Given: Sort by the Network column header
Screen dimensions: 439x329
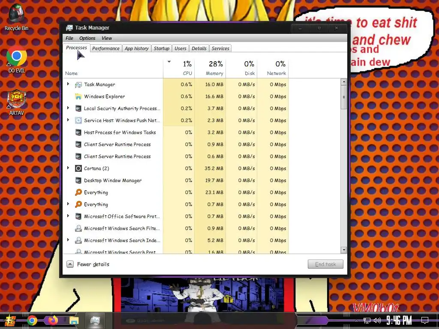Looking at the screenshot, I should pos(273,69).
